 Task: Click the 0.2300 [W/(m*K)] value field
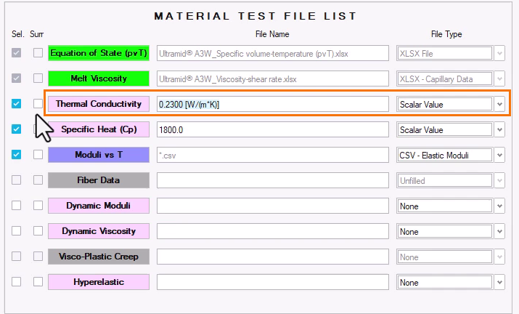coord(273,104)
